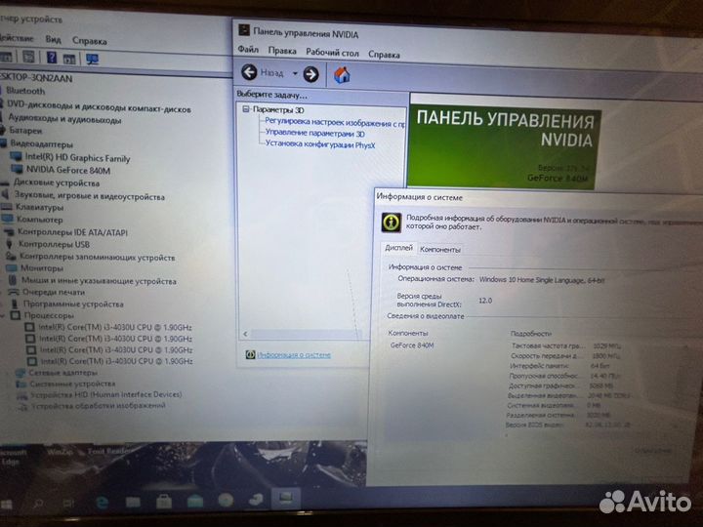The width and height of the screenshot is (703, 527).
Task: Click the blue Help icon in Device Manager toolbar
Action: [52, 57]
